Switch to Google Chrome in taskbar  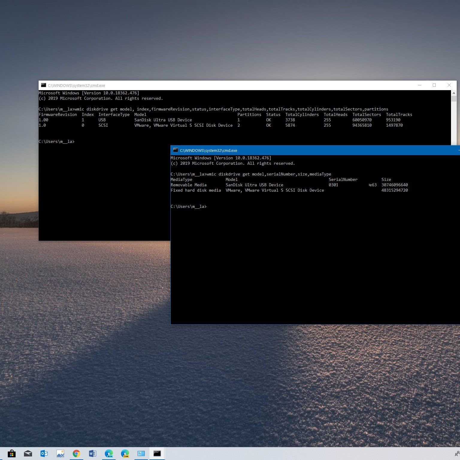click(76, 453)
